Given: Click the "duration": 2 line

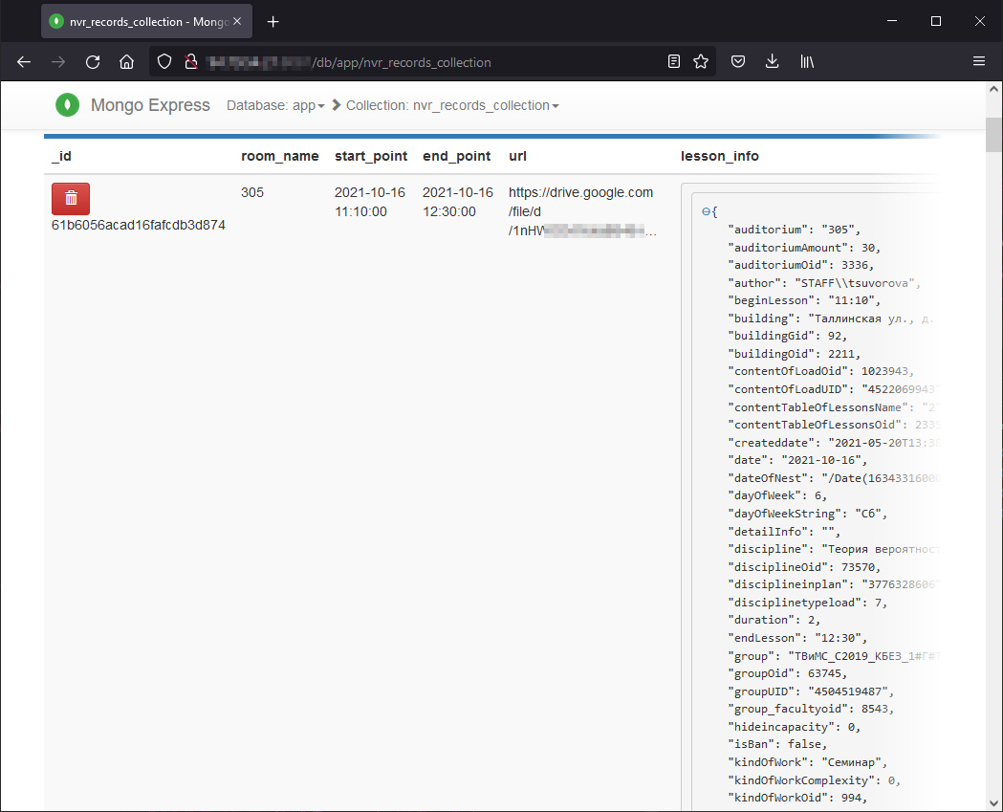Looking at the screenshot, I should 774,620.
